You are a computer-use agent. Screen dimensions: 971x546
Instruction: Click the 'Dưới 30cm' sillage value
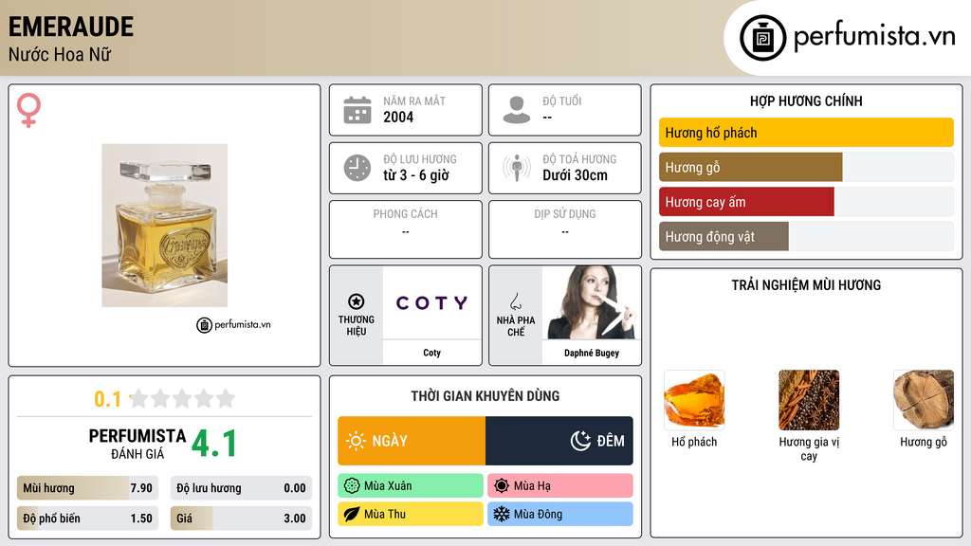click(x=576, y=175)
